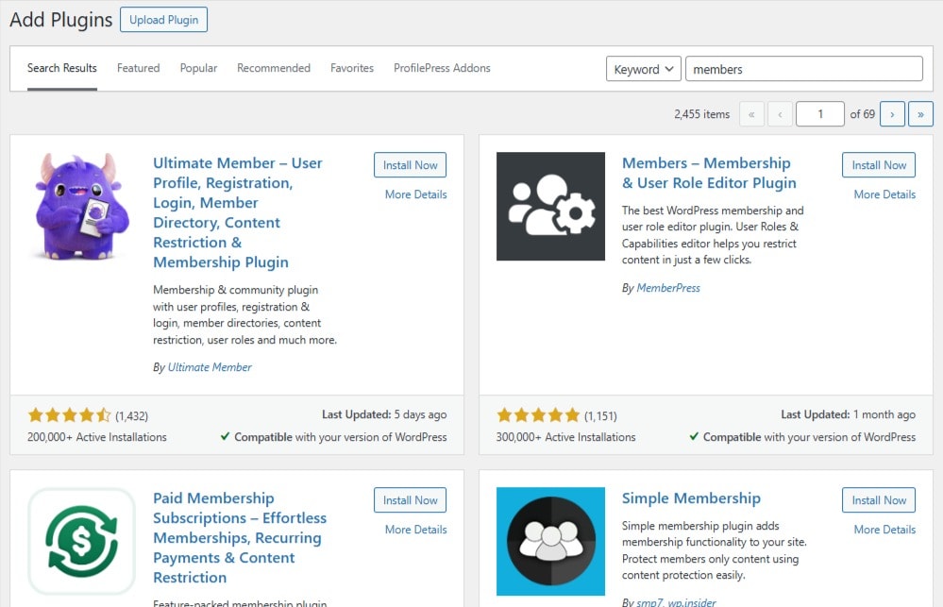Click the disabled first page arrow
943x607 pixels.
[751, 114]
